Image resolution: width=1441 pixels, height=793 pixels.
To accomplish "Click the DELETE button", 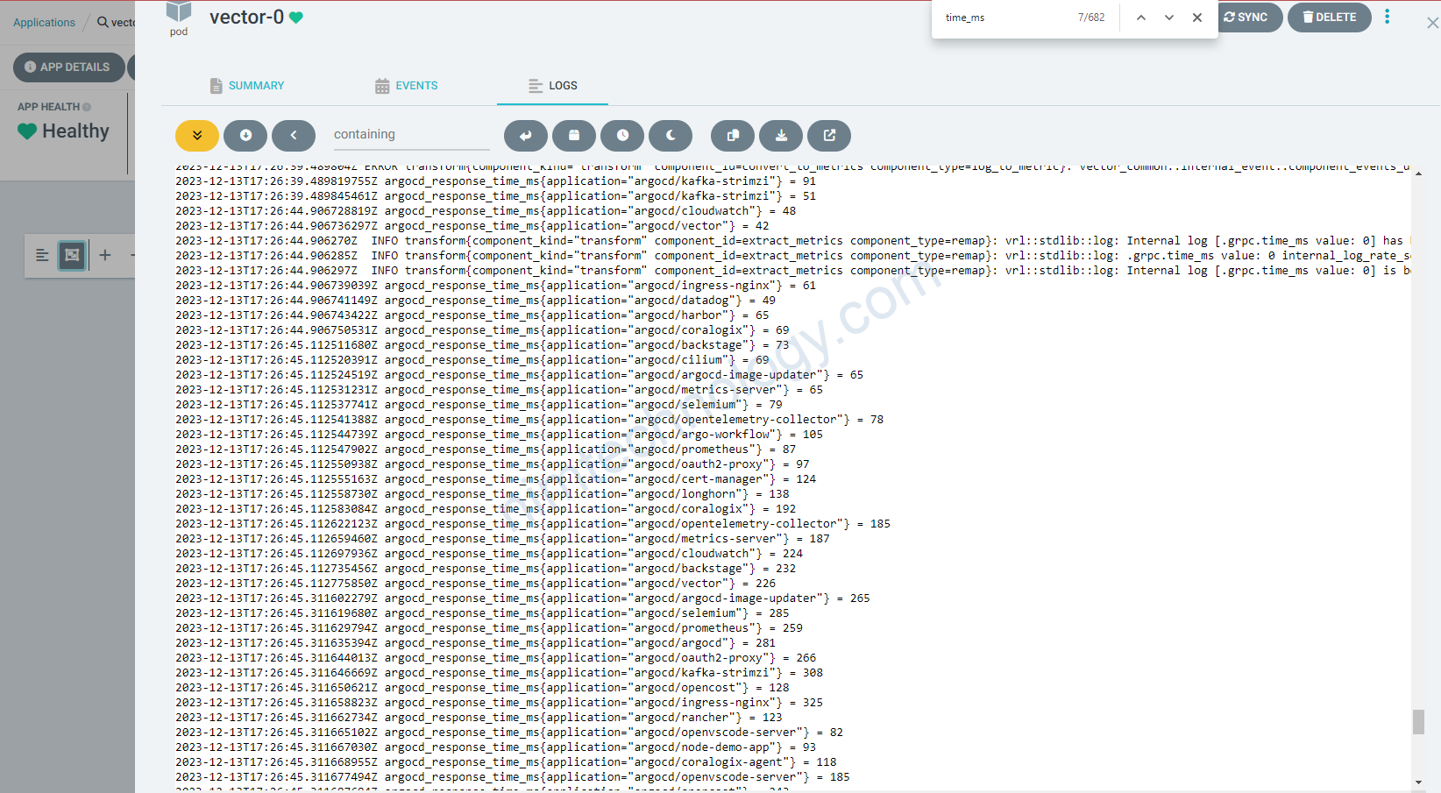I will point(1329,18).
